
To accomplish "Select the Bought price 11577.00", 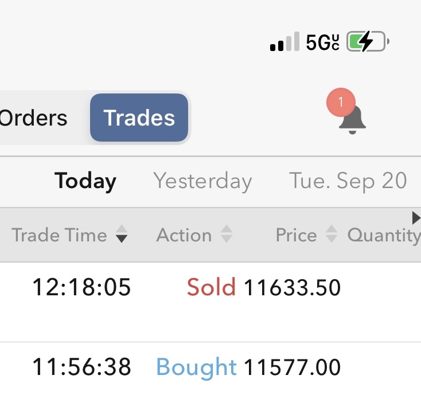I will click(292, 367).
